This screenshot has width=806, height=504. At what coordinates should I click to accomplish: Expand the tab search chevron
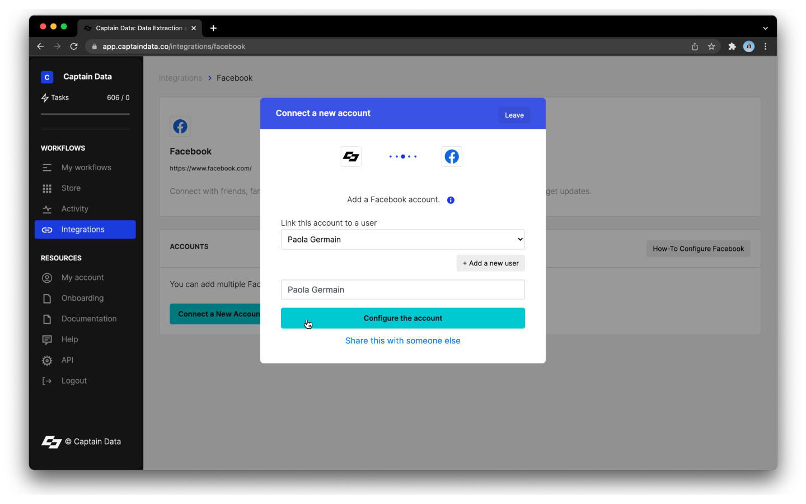click(x=765, y=28)
